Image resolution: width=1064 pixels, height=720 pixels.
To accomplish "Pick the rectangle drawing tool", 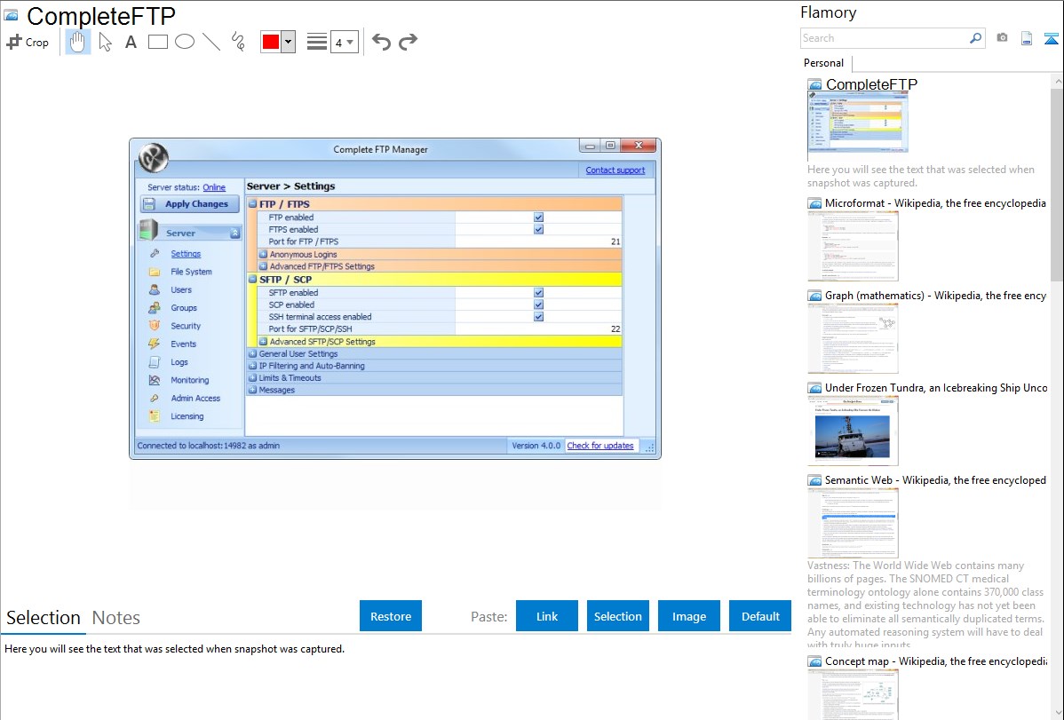I will coord(158,42).
